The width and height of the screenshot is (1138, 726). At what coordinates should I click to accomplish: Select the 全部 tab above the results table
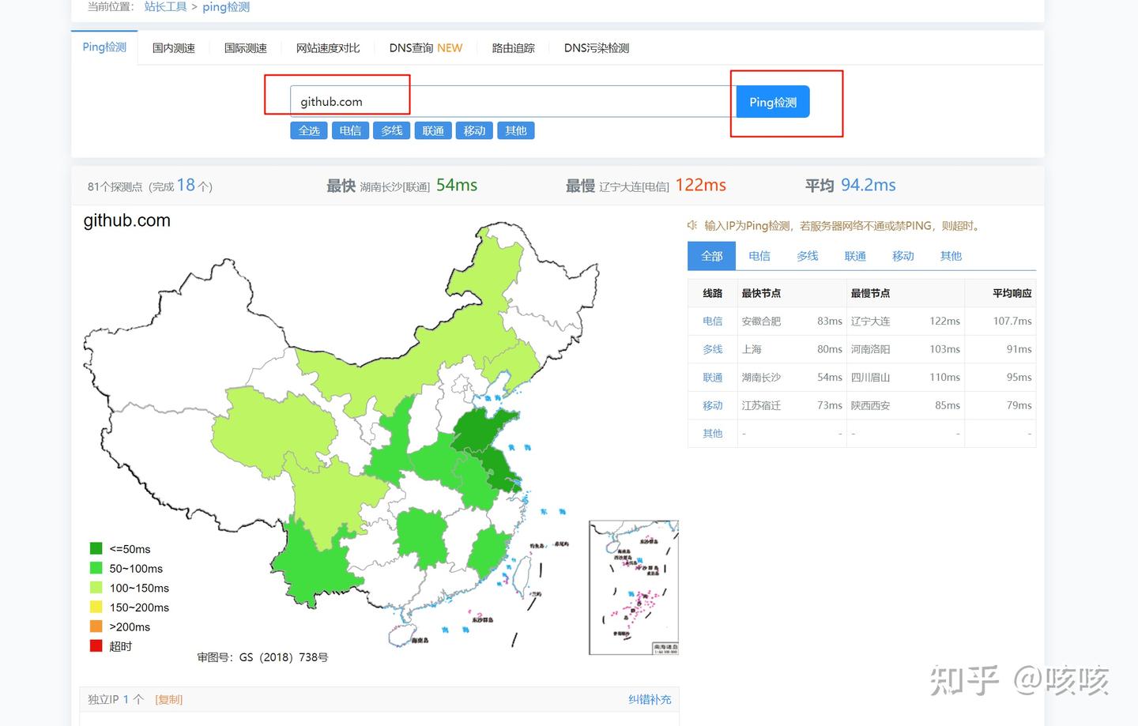[712, 256]
